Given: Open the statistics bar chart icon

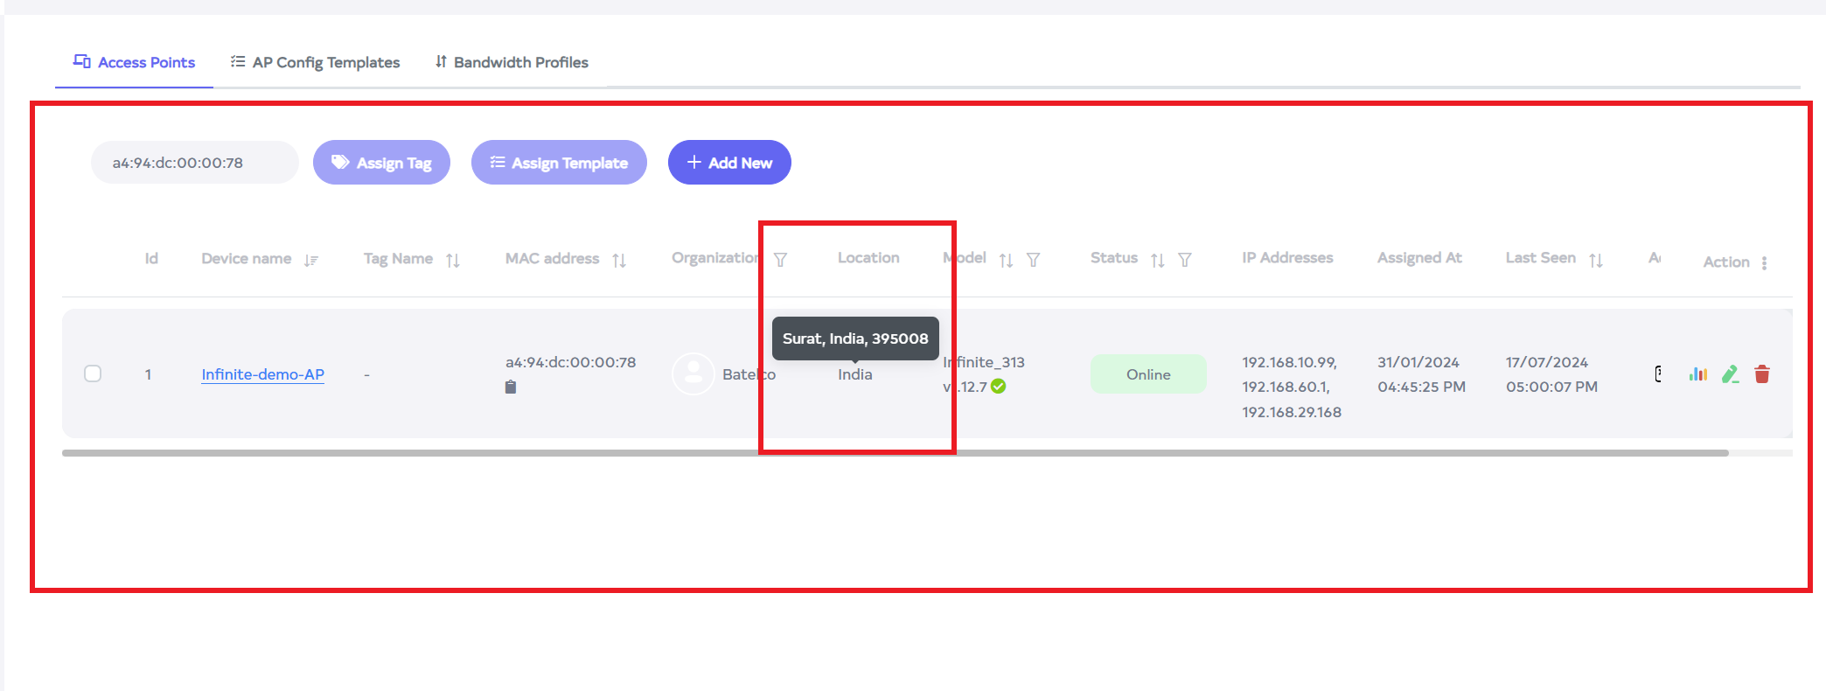Looking at the screenshot, I should [1698, 374].
